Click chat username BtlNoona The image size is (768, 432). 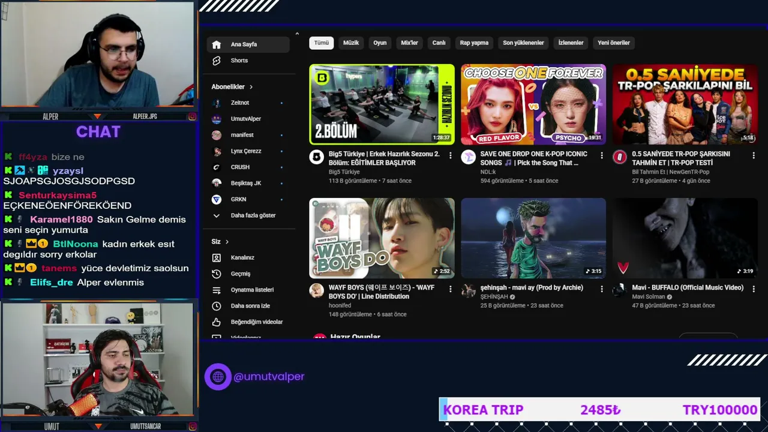click(76, 244)
